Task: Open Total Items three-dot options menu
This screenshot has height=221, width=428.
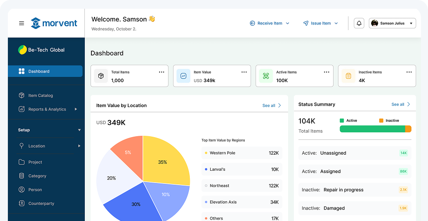Action: (161, 72)
